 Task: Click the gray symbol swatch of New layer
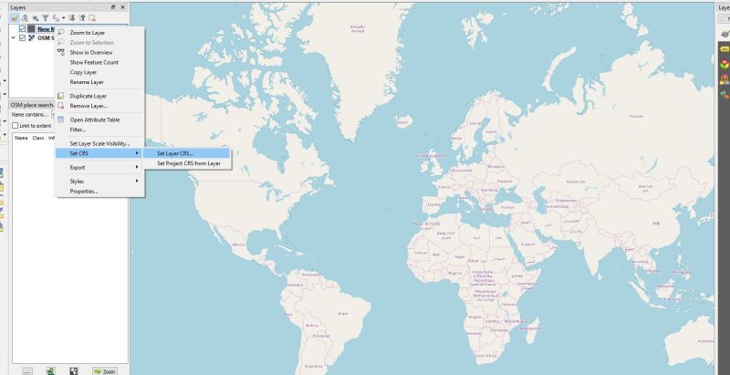31,29
